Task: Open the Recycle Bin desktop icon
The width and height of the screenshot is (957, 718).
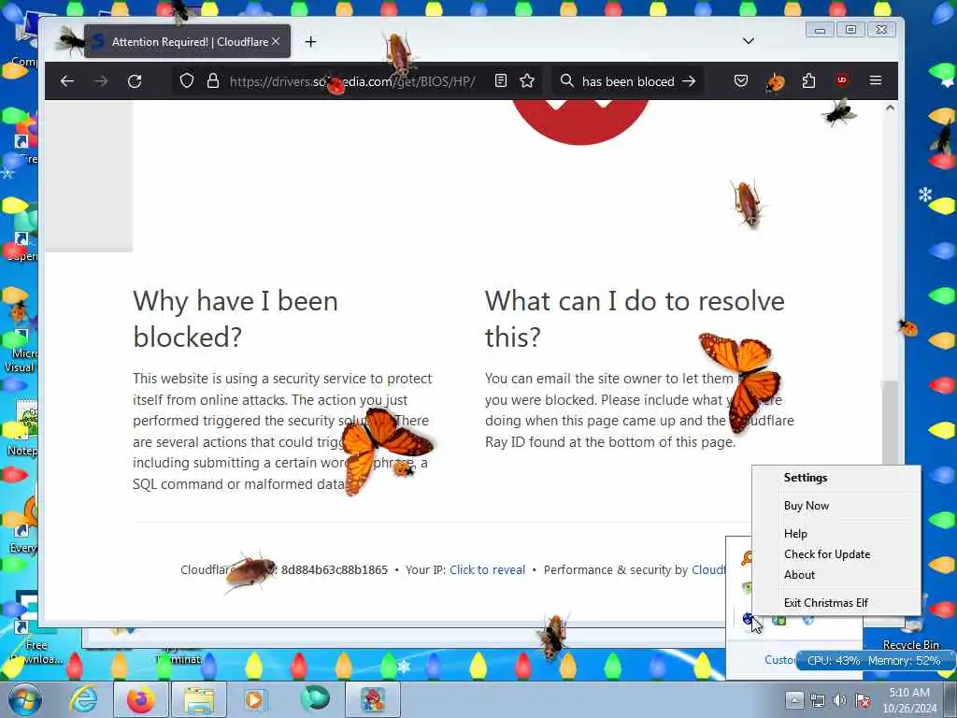Action: click(910, 629)
